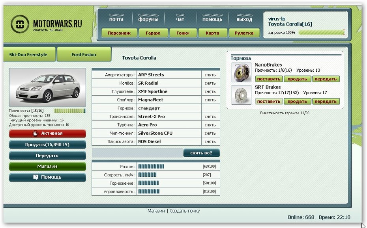
Task: Open the green Магазин button
Action: tap(47, 166)
